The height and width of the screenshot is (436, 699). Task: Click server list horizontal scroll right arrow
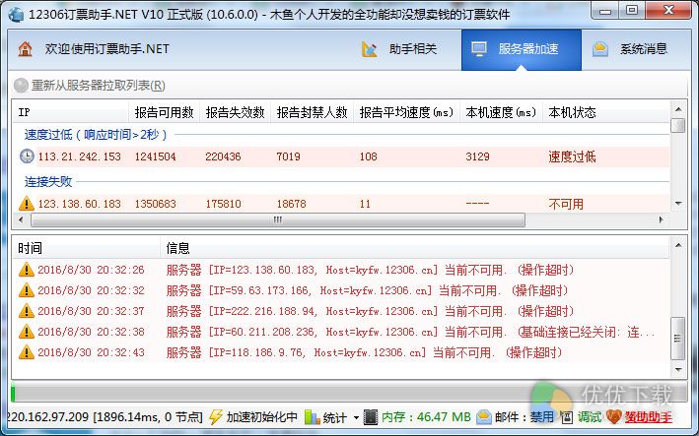click(x=662, y=219)
